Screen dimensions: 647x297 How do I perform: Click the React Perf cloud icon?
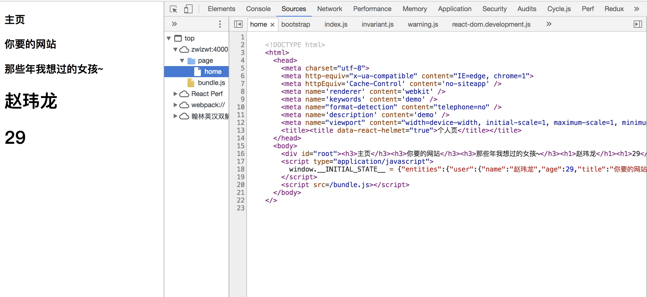click(184, 94)
